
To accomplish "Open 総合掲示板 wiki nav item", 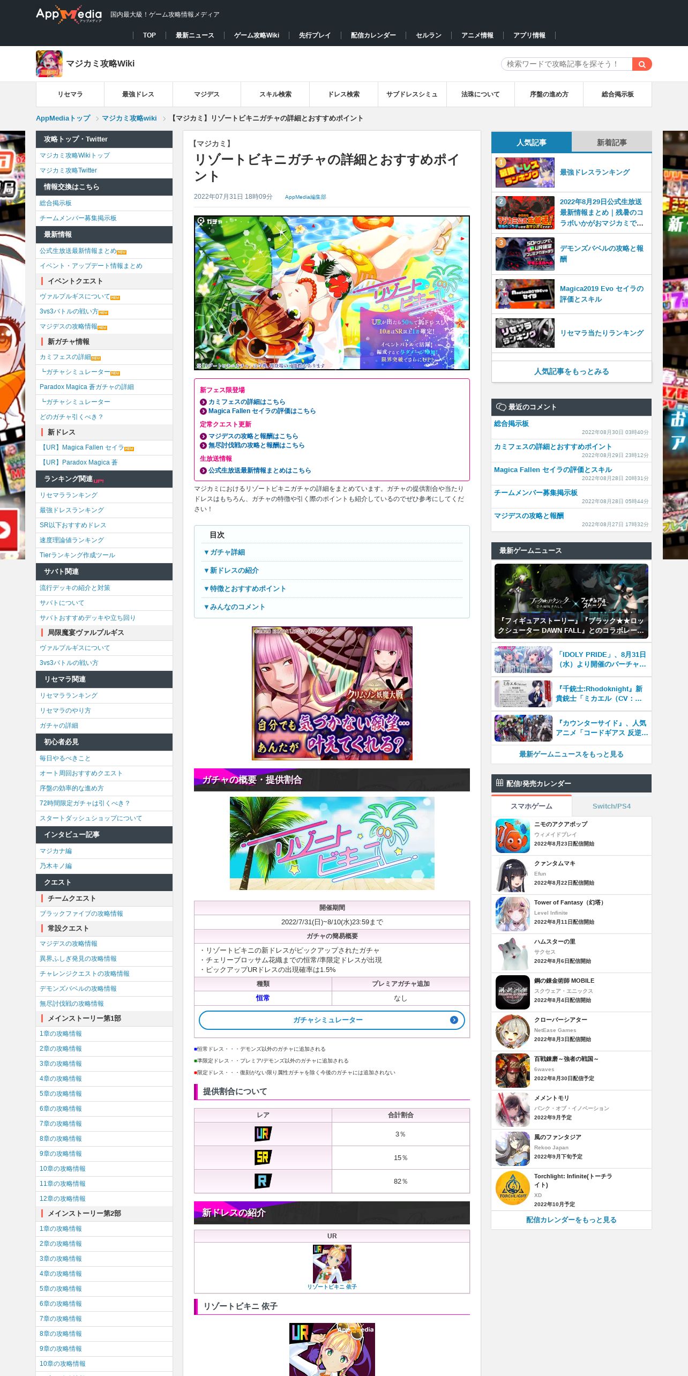I will click(x=617, y=94).
